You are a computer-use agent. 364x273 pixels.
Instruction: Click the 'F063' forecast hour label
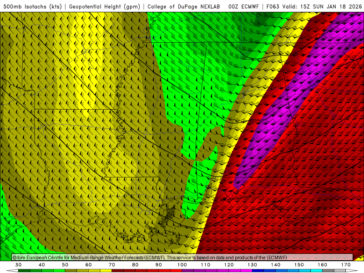click(x=273, y=6)
